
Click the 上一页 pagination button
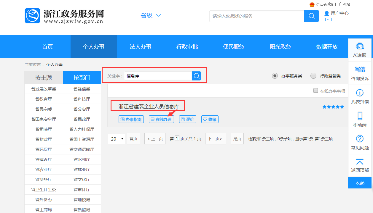click(x=155, y=138)
